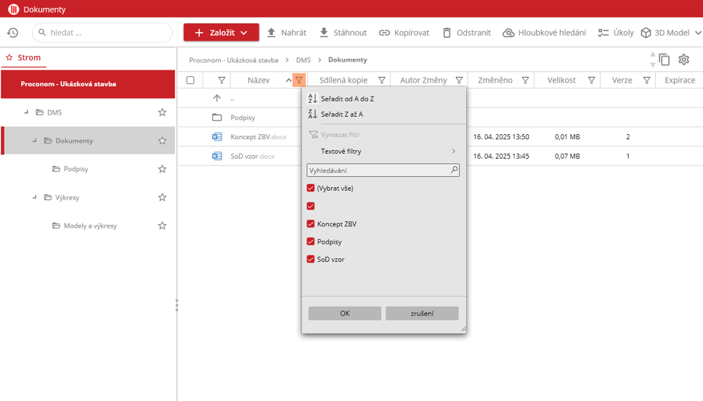Click the Nahrát upload icon

272,33
